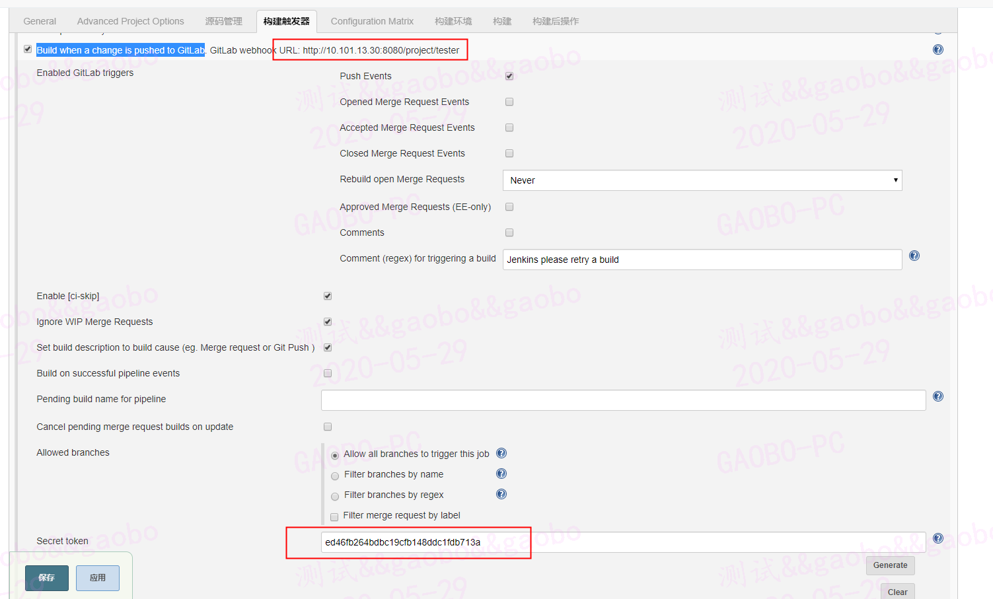Open 构建后操作 tab
Screen dimensions: 993x599
556,21
